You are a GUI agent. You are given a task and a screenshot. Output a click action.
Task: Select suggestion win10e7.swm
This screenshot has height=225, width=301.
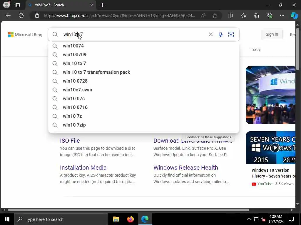point(143,90)
